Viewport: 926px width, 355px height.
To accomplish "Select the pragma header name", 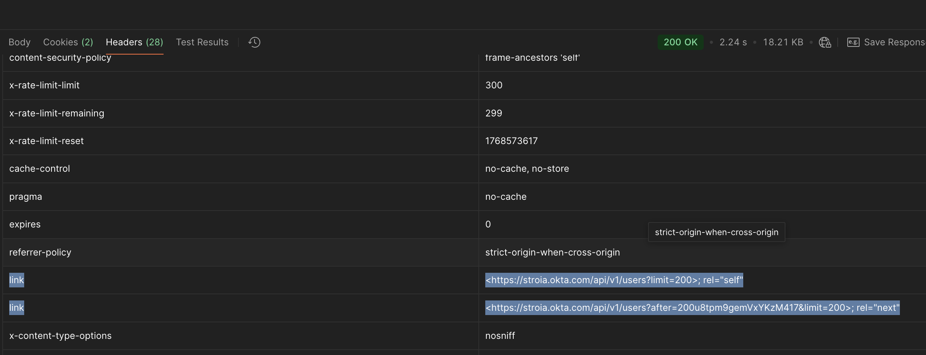I will tap(26, 197).
